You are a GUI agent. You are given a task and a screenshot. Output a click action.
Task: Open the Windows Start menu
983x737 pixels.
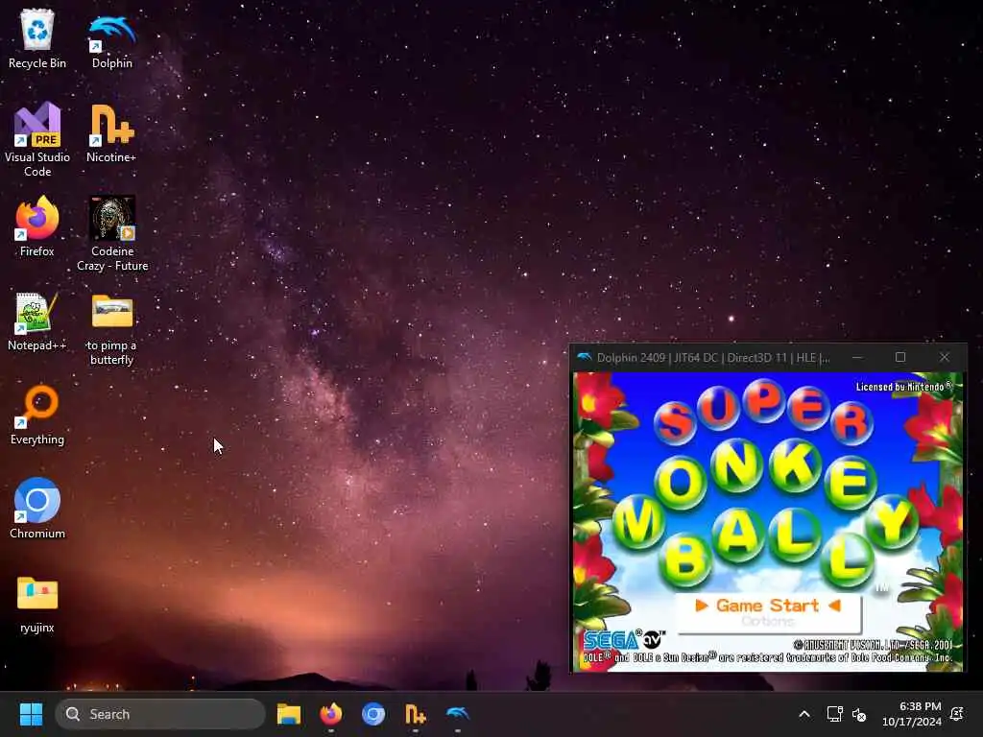[x=31, y=714]
